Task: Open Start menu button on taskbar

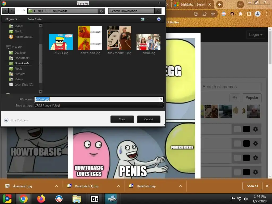Action: (x=7, y=199)
